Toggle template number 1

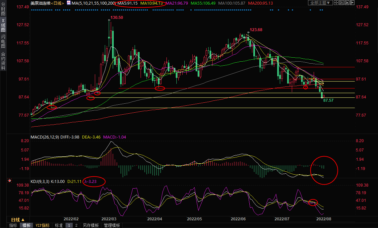pyautogui.click(x=69, y=225)
